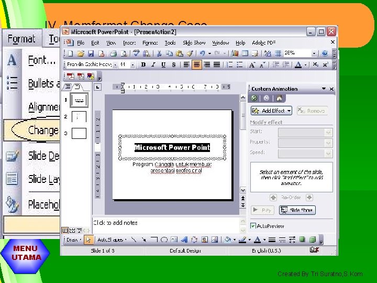The width and height of the screenshot is (377, 283).
Task: Apply subscript with the x₂ icon
Action: pos(315,64)
